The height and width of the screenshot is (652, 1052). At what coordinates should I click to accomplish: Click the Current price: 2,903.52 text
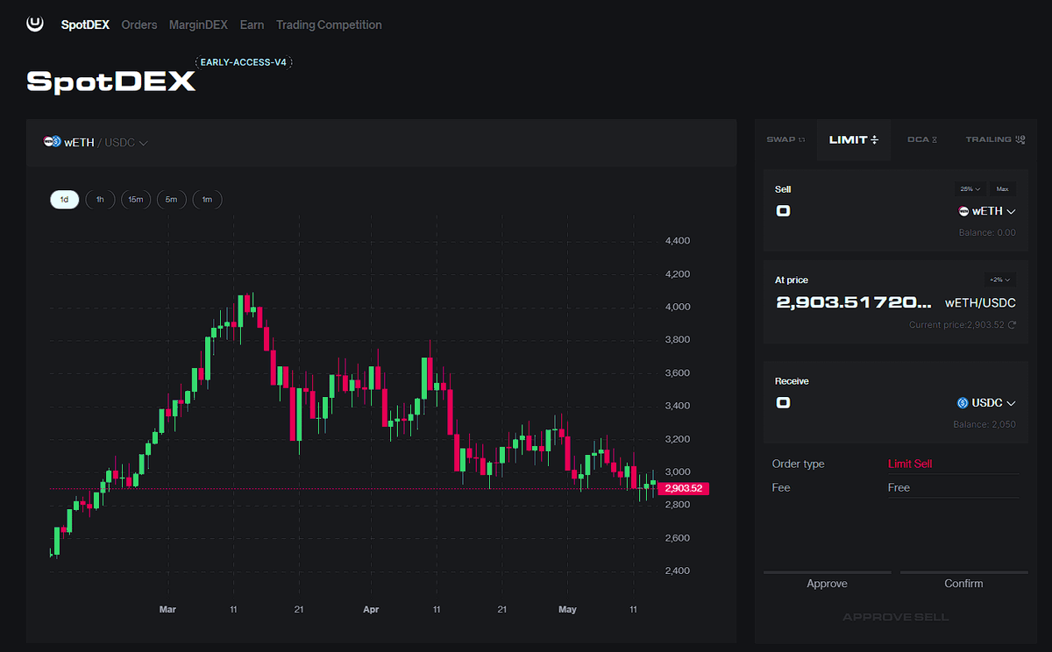(x=957, y=325)
